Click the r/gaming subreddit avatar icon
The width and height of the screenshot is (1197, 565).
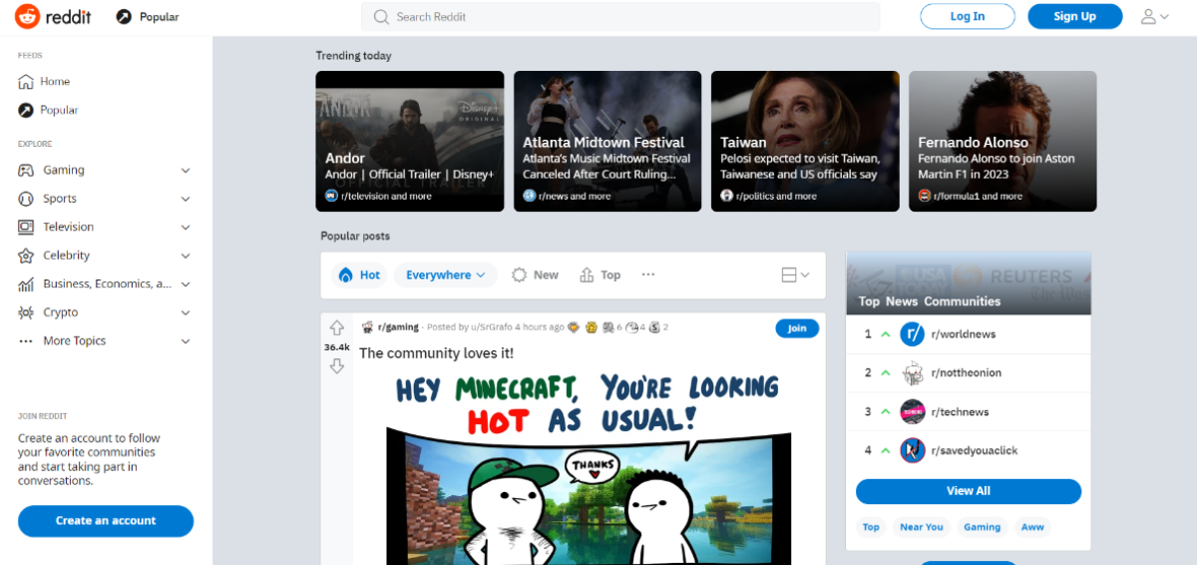pyautogui.click(x=367, y=327)
